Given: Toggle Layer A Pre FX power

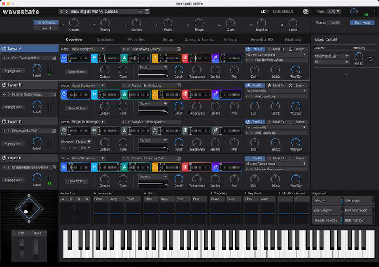Looking at the screenshot, I should (248, 49).
